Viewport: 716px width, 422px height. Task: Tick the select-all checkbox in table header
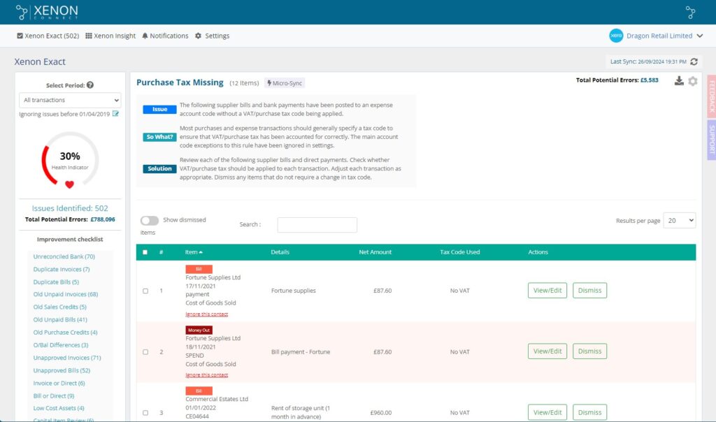(x=145, y=252)
